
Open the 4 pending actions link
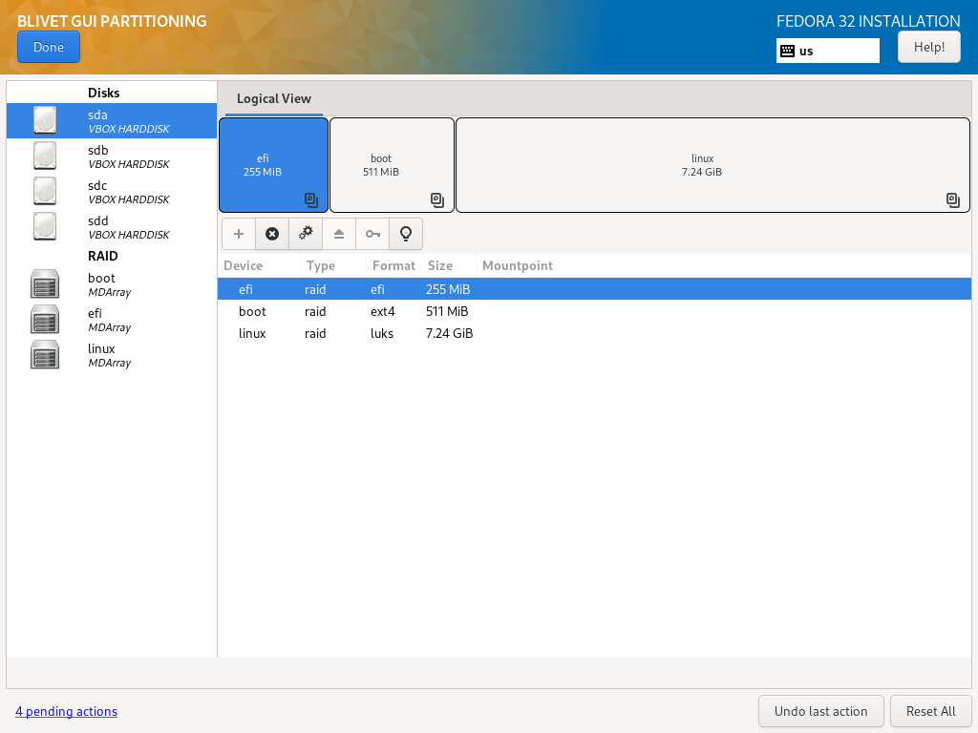[66, 711]
